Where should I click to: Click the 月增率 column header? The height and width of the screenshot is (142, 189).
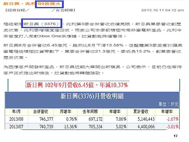click(x=66, y=111)
